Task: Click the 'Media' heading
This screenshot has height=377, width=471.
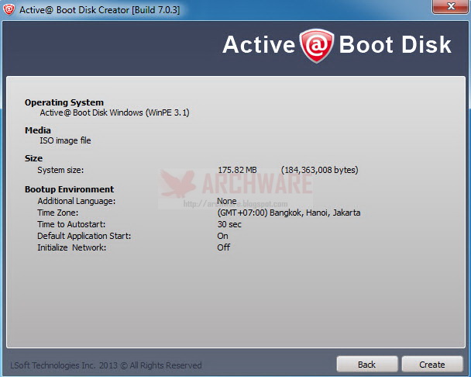Action: 37,130
